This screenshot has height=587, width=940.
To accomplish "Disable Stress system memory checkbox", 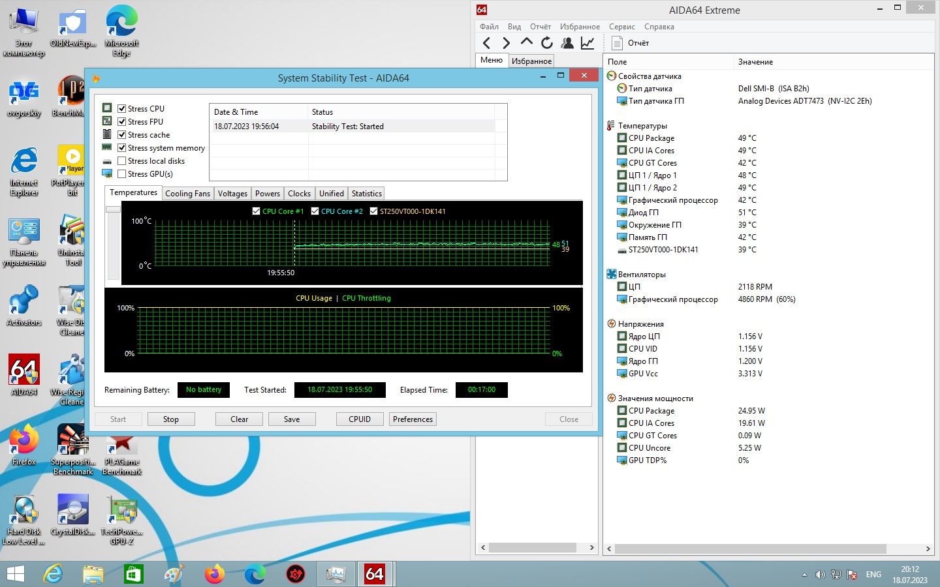I will pos(121,147).
